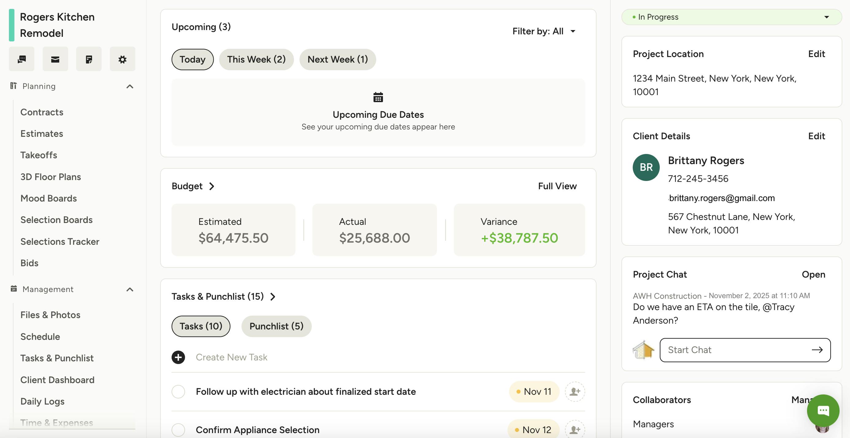Open project settings gear icon
Screen dimensions: 850x438
pos(122,59)
